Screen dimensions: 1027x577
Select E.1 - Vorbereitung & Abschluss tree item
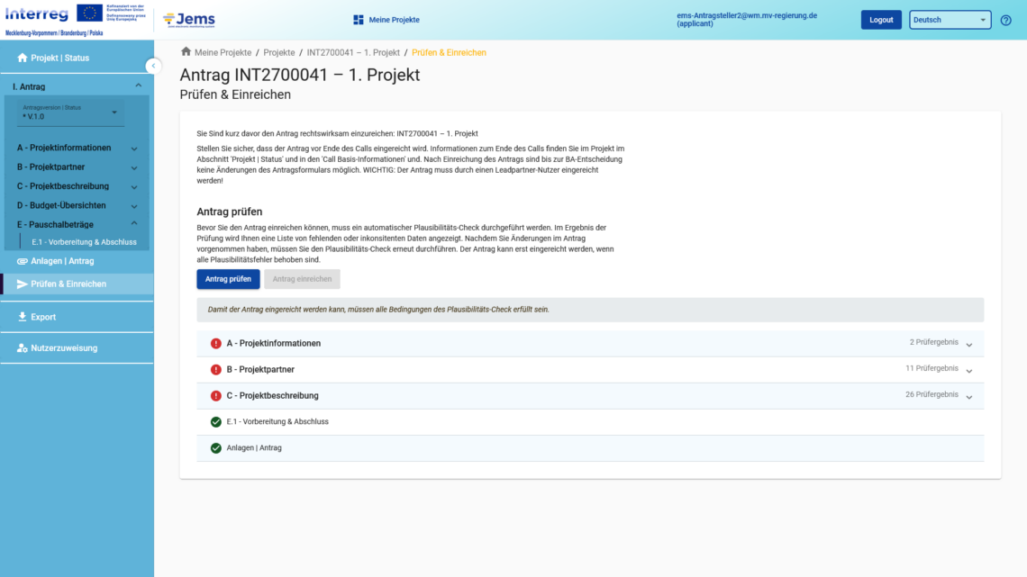click(84, 242)
